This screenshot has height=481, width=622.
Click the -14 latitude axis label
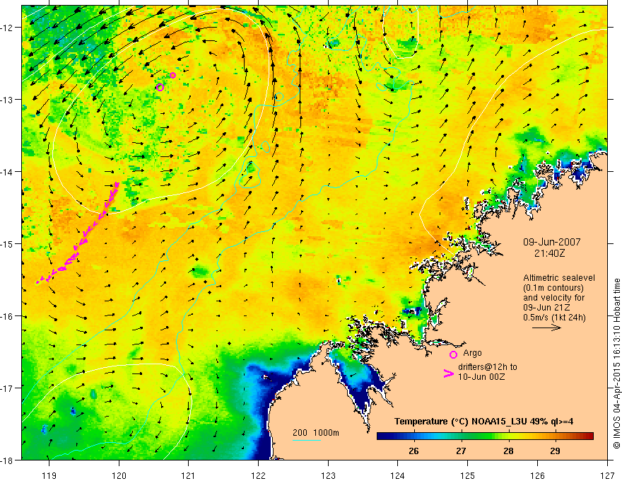[8, 172]
